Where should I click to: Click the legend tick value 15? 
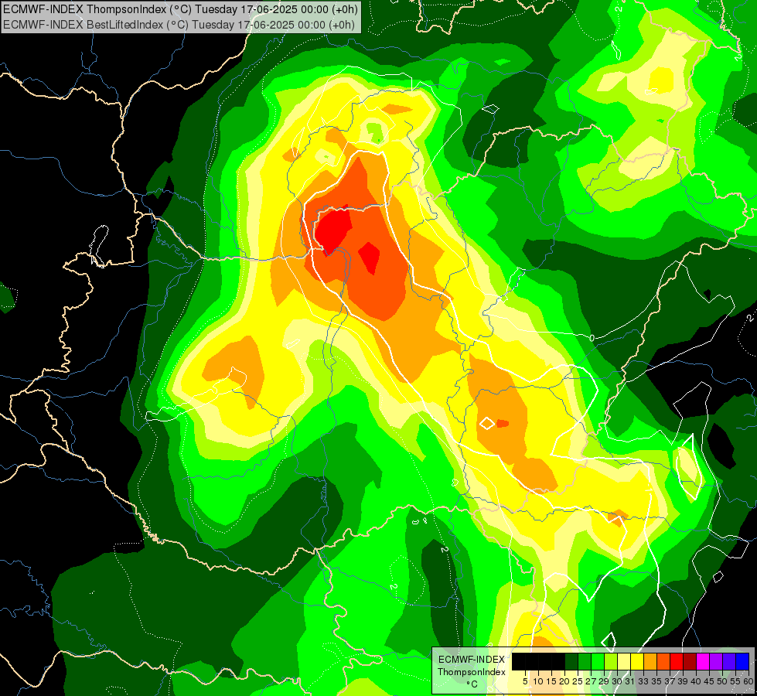click(551, 681)
